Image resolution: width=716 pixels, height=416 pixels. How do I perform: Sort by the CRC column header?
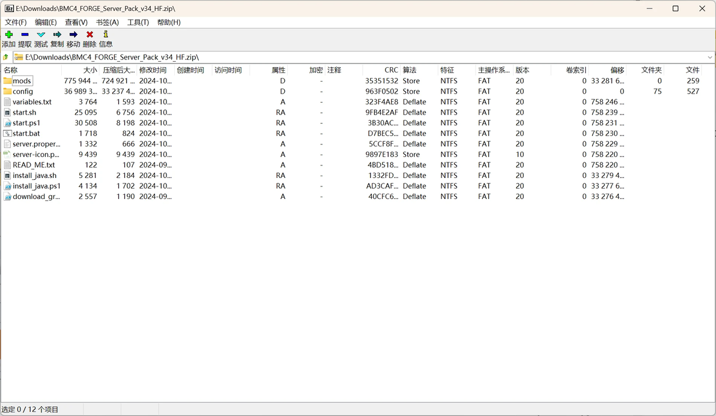point(381,70)
